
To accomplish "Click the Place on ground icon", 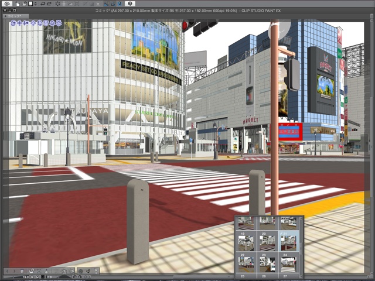I will click(x=46, y=271).
